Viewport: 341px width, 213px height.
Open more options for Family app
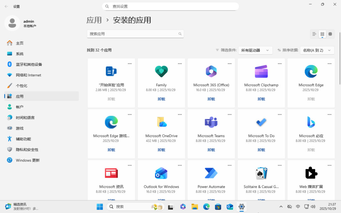(180, 64)
